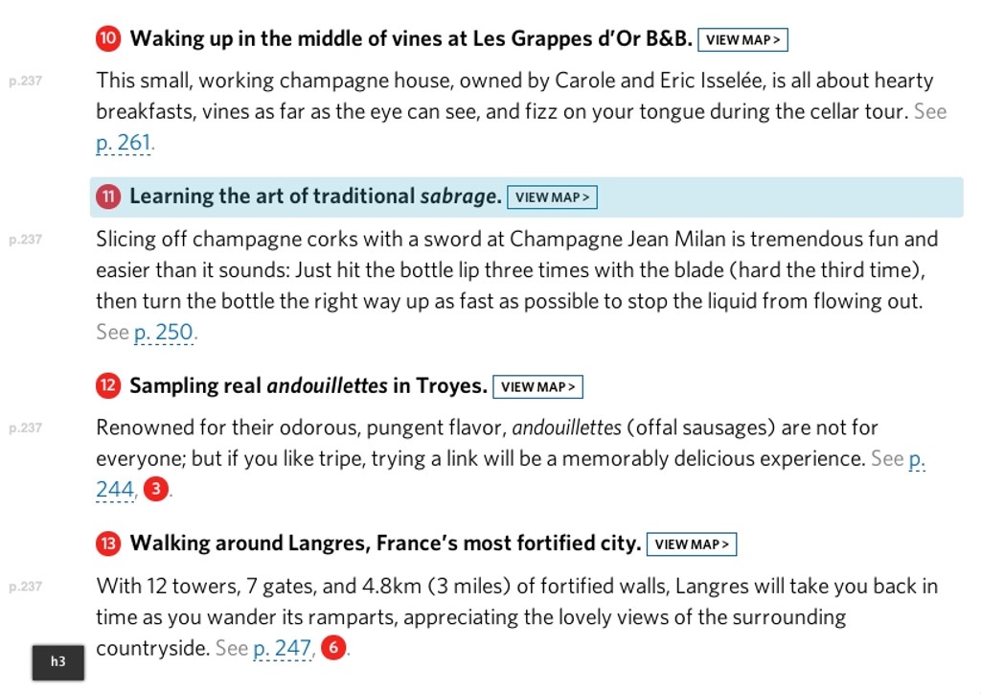Click the red 6 reference badge
981x694 pixels.
coord(332,648)
